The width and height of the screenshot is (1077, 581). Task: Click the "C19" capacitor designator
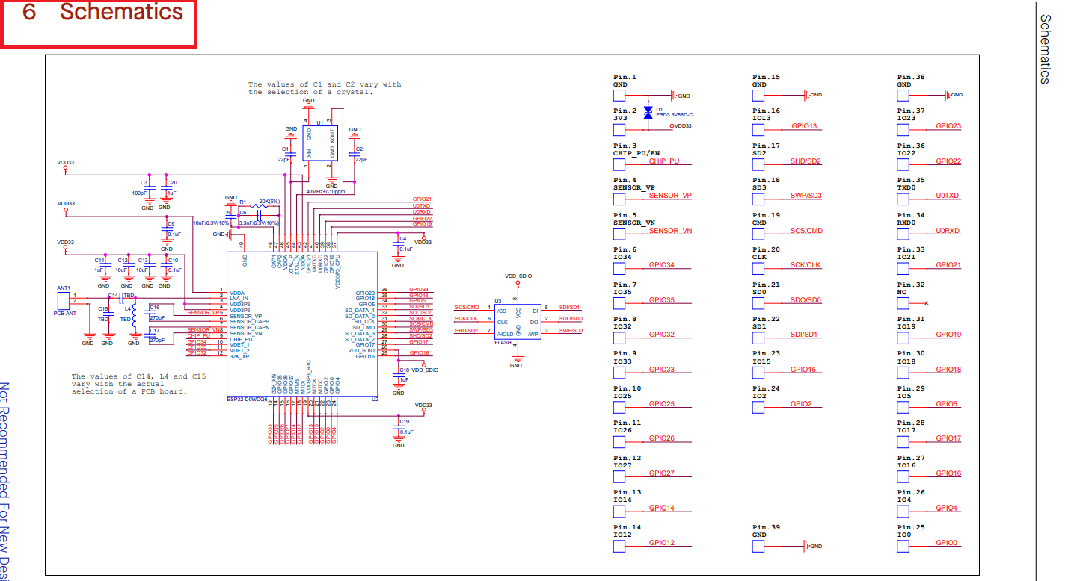click(404, 421)
